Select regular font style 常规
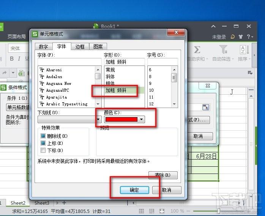 (x=125, y=70)
